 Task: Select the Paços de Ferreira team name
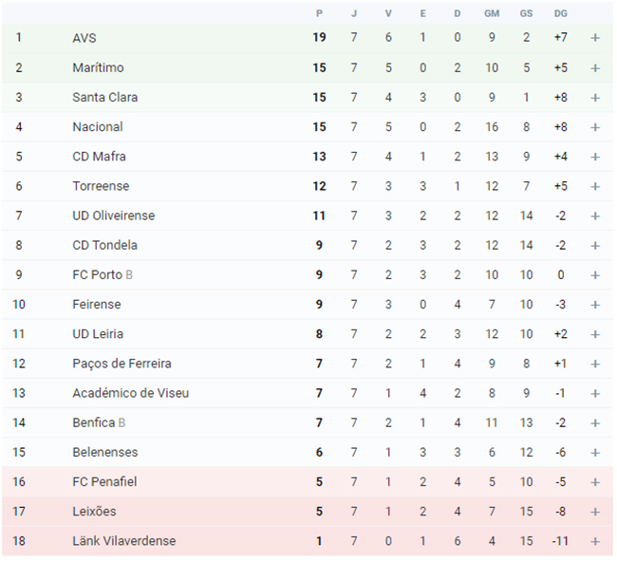[122, 364]
